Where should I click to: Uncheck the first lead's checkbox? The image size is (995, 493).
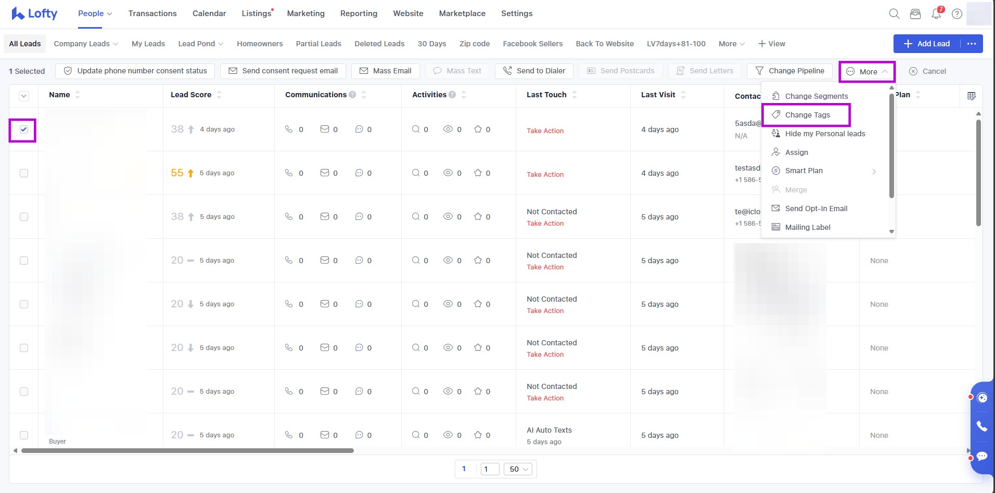(x=24, y=129)
